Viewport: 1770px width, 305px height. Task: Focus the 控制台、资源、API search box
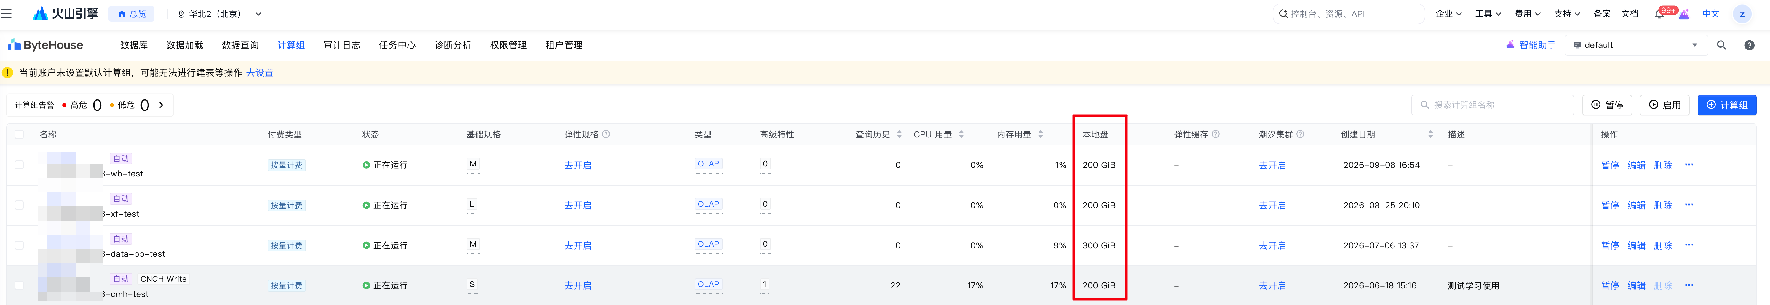point(1348,14)
